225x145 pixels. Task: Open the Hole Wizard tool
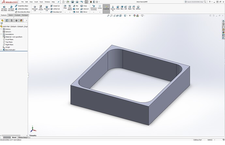[x=41, y=8]
